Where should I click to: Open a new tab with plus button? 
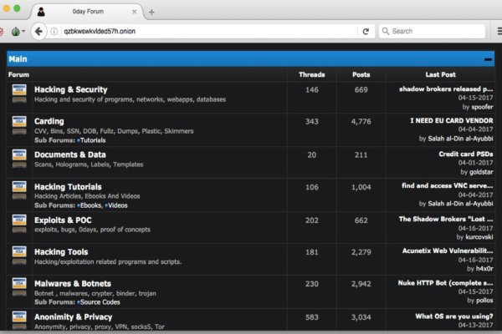click(151, 12)
